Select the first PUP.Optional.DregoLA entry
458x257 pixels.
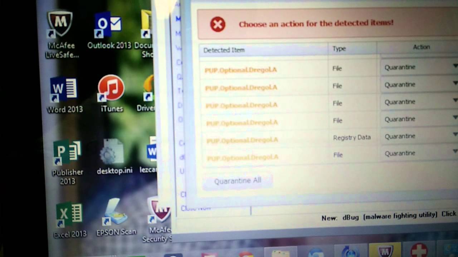coord(240,70)
